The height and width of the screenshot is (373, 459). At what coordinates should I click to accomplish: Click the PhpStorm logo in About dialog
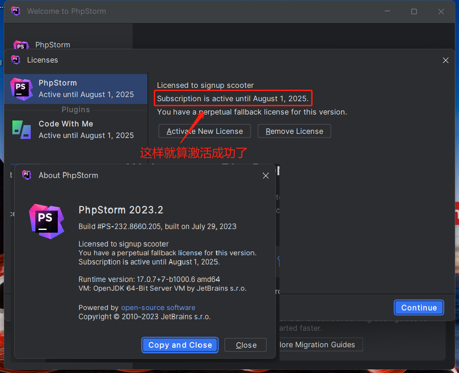46,221
